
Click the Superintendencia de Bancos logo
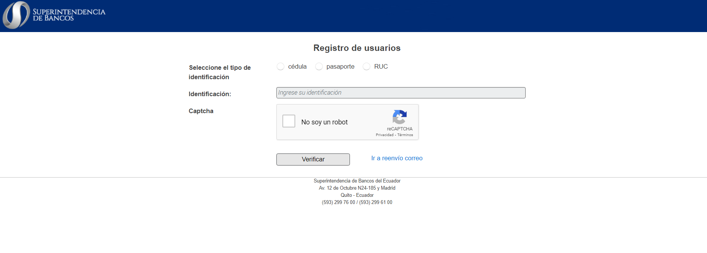[54, 15]
